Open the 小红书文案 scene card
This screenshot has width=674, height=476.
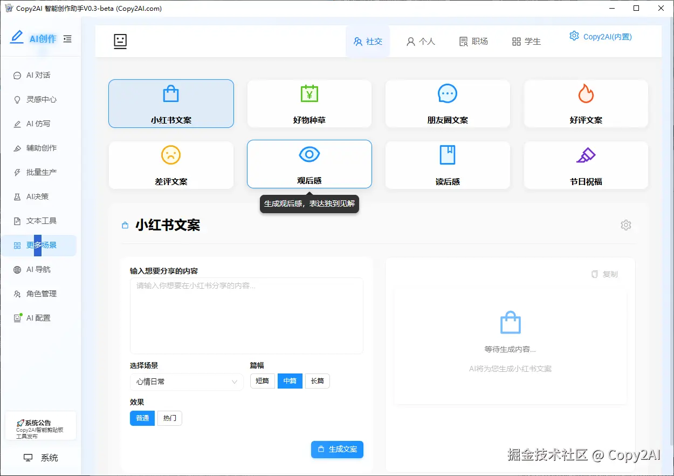pos(171,104)
